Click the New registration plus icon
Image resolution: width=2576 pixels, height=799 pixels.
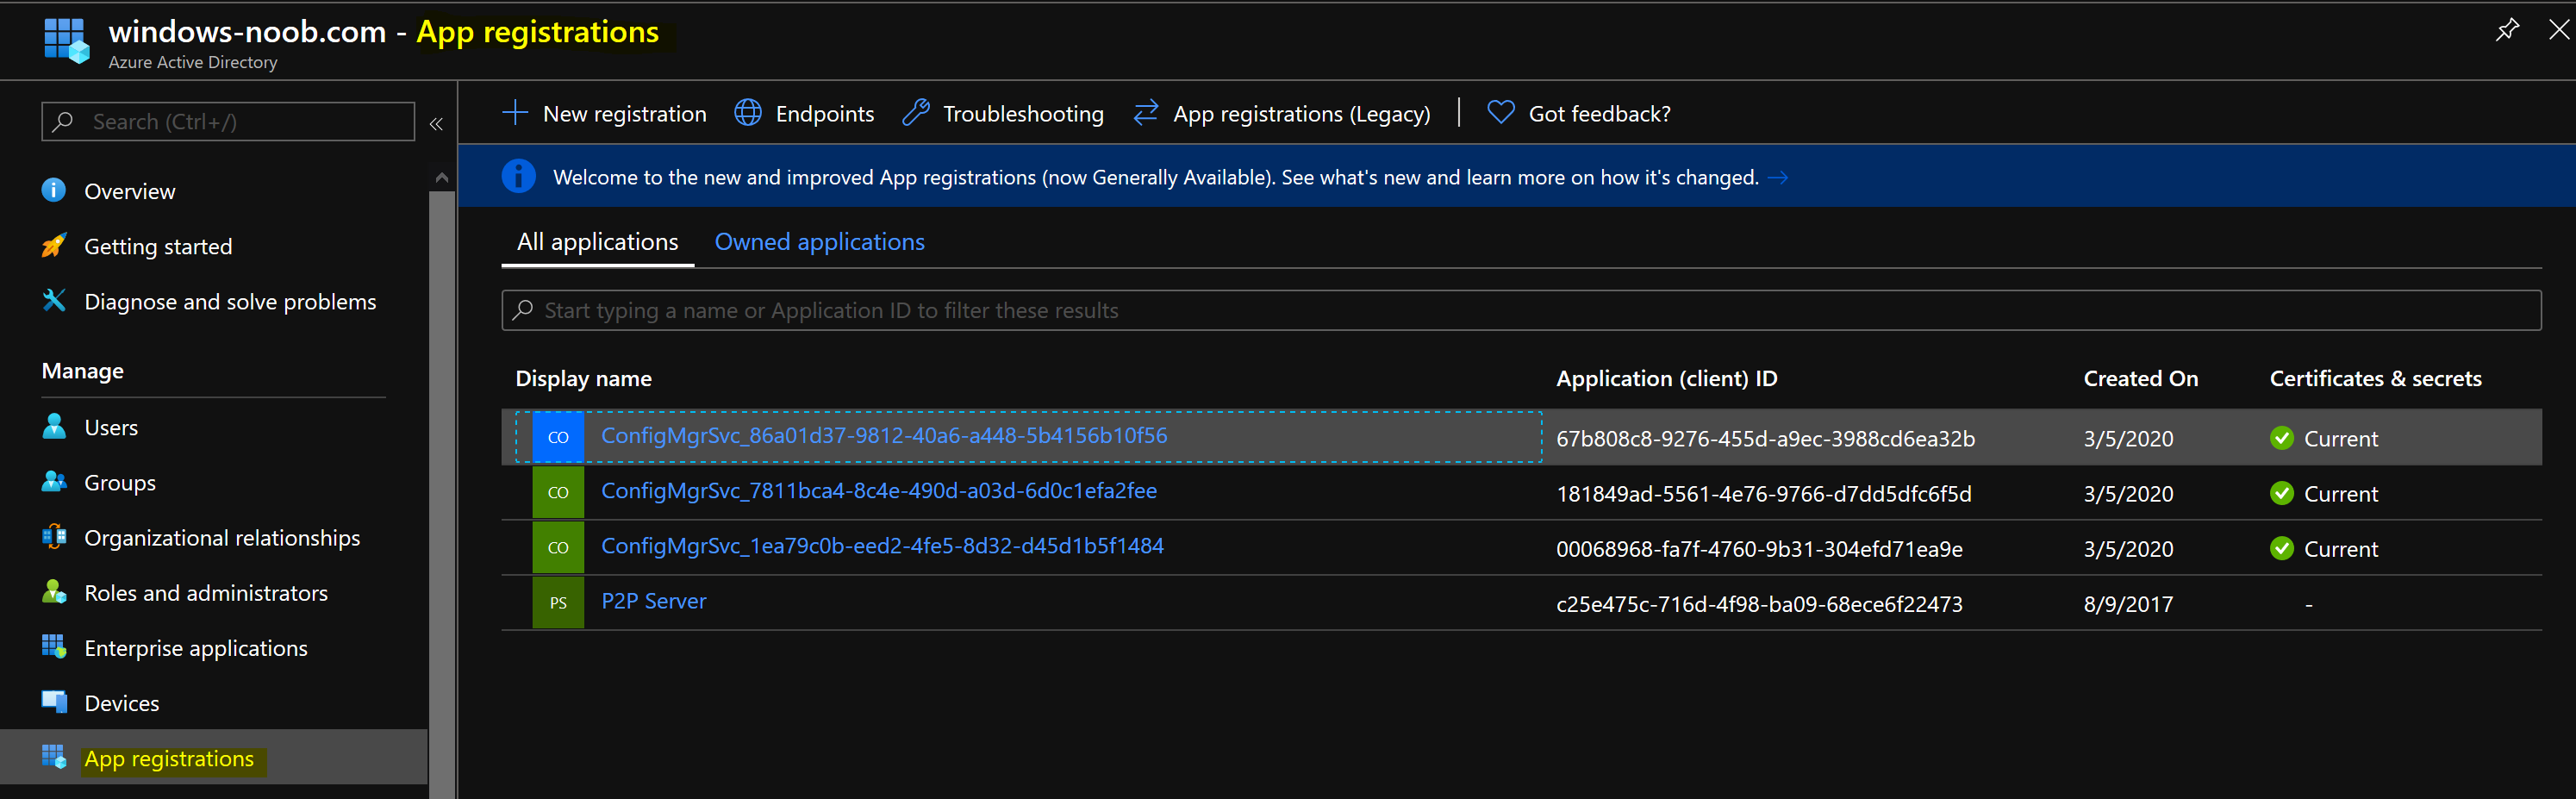tap(514, 112)
